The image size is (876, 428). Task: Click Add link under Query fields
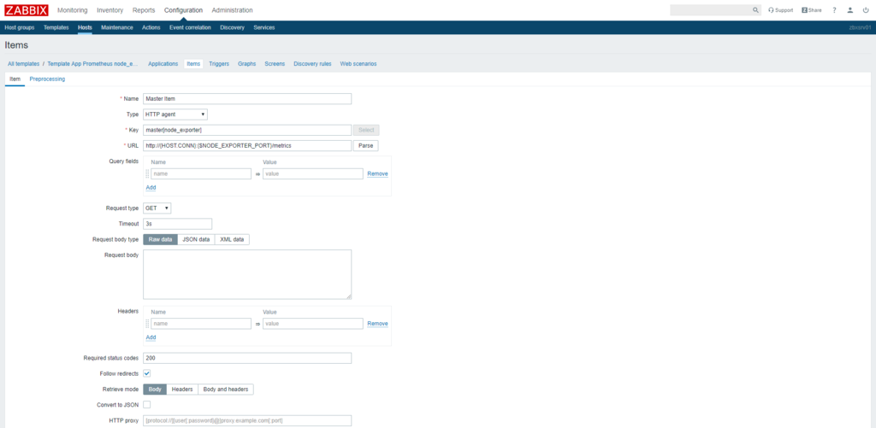pyautogui.click(x=151, y=187)
